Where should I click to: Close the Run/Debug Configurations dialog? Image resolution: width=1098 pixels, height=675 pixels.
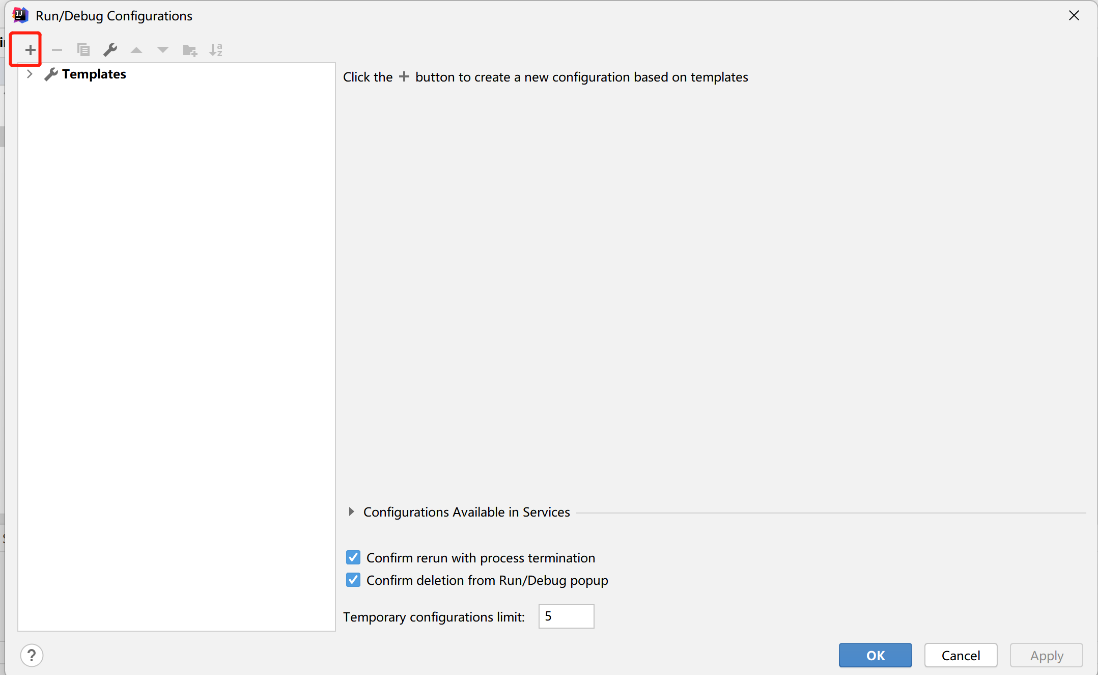point(1075,16)
